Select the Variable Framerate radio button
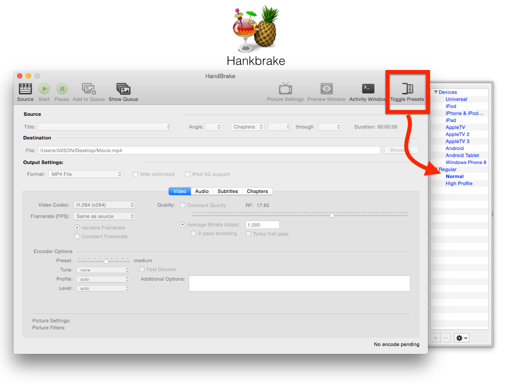This screenshot has width=512, height=384. pos(77,227)
